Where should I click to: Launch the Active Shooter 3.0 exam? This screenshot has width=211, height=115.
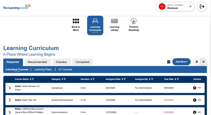pyautogui.click(x=194, y=88)
